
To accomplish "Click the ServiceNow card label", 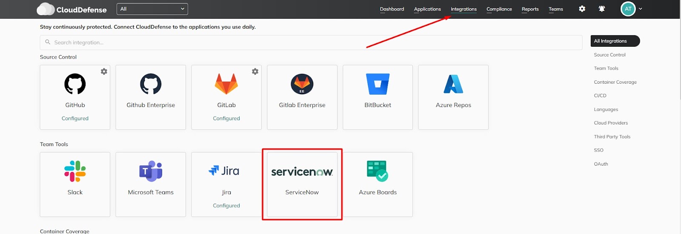I will 302,192.
